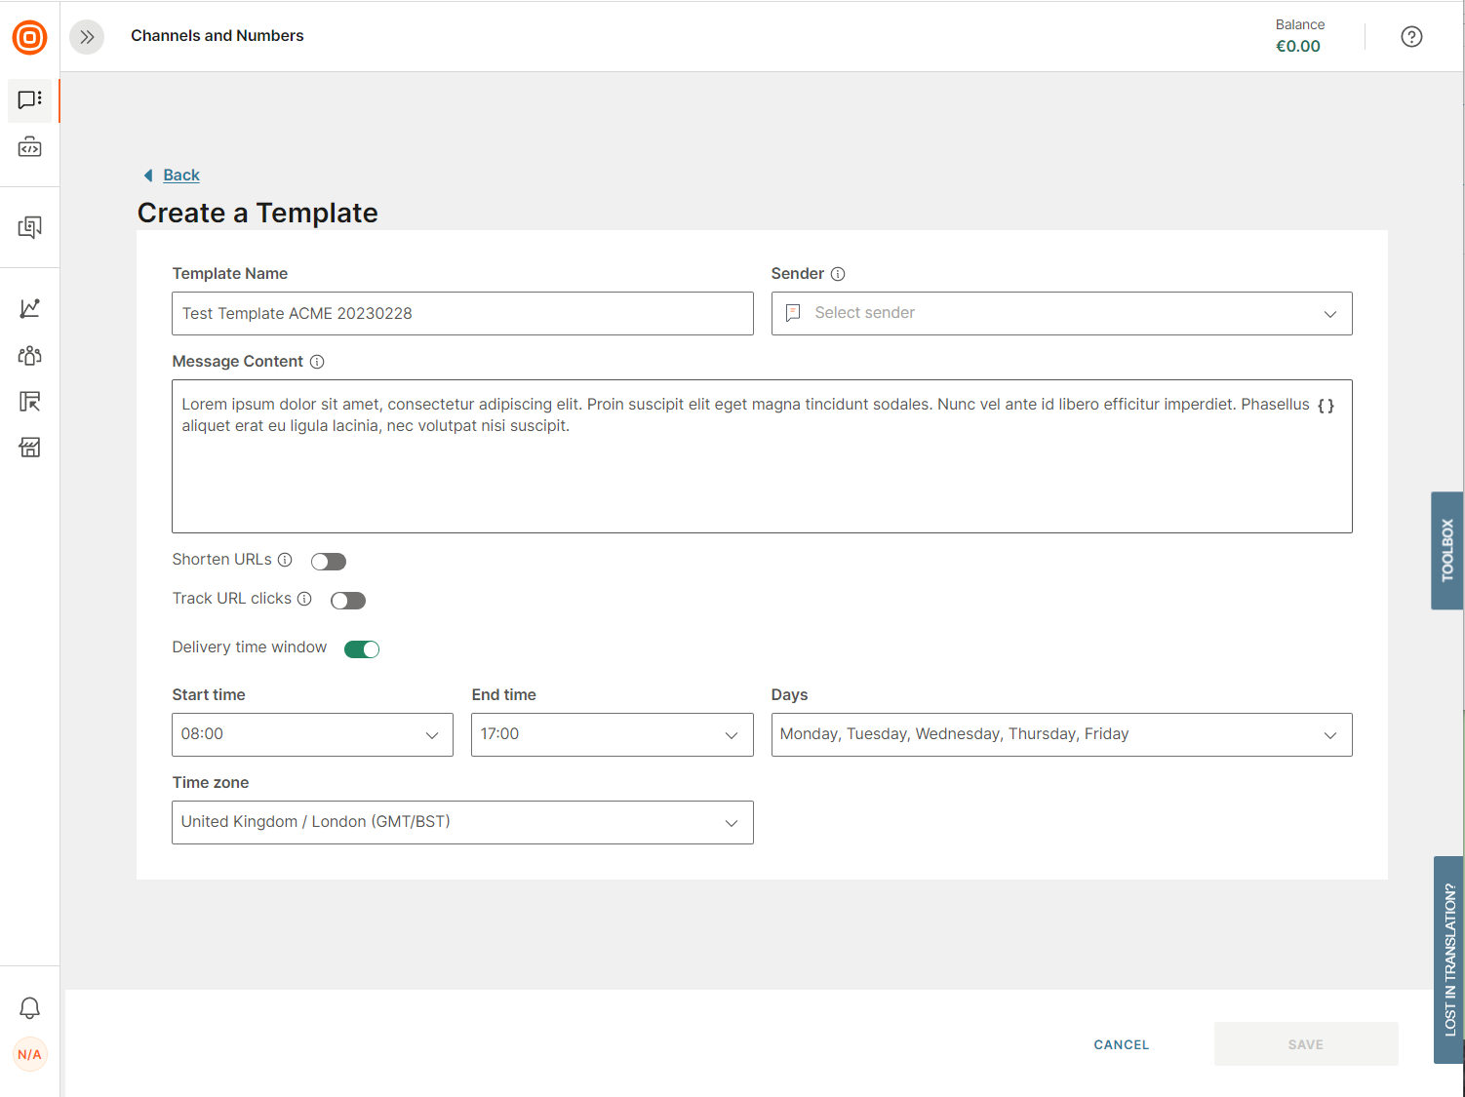Open the Select sender dropdown
This screenshot has width=1465, height=1097.
[x=1061, y=314]
